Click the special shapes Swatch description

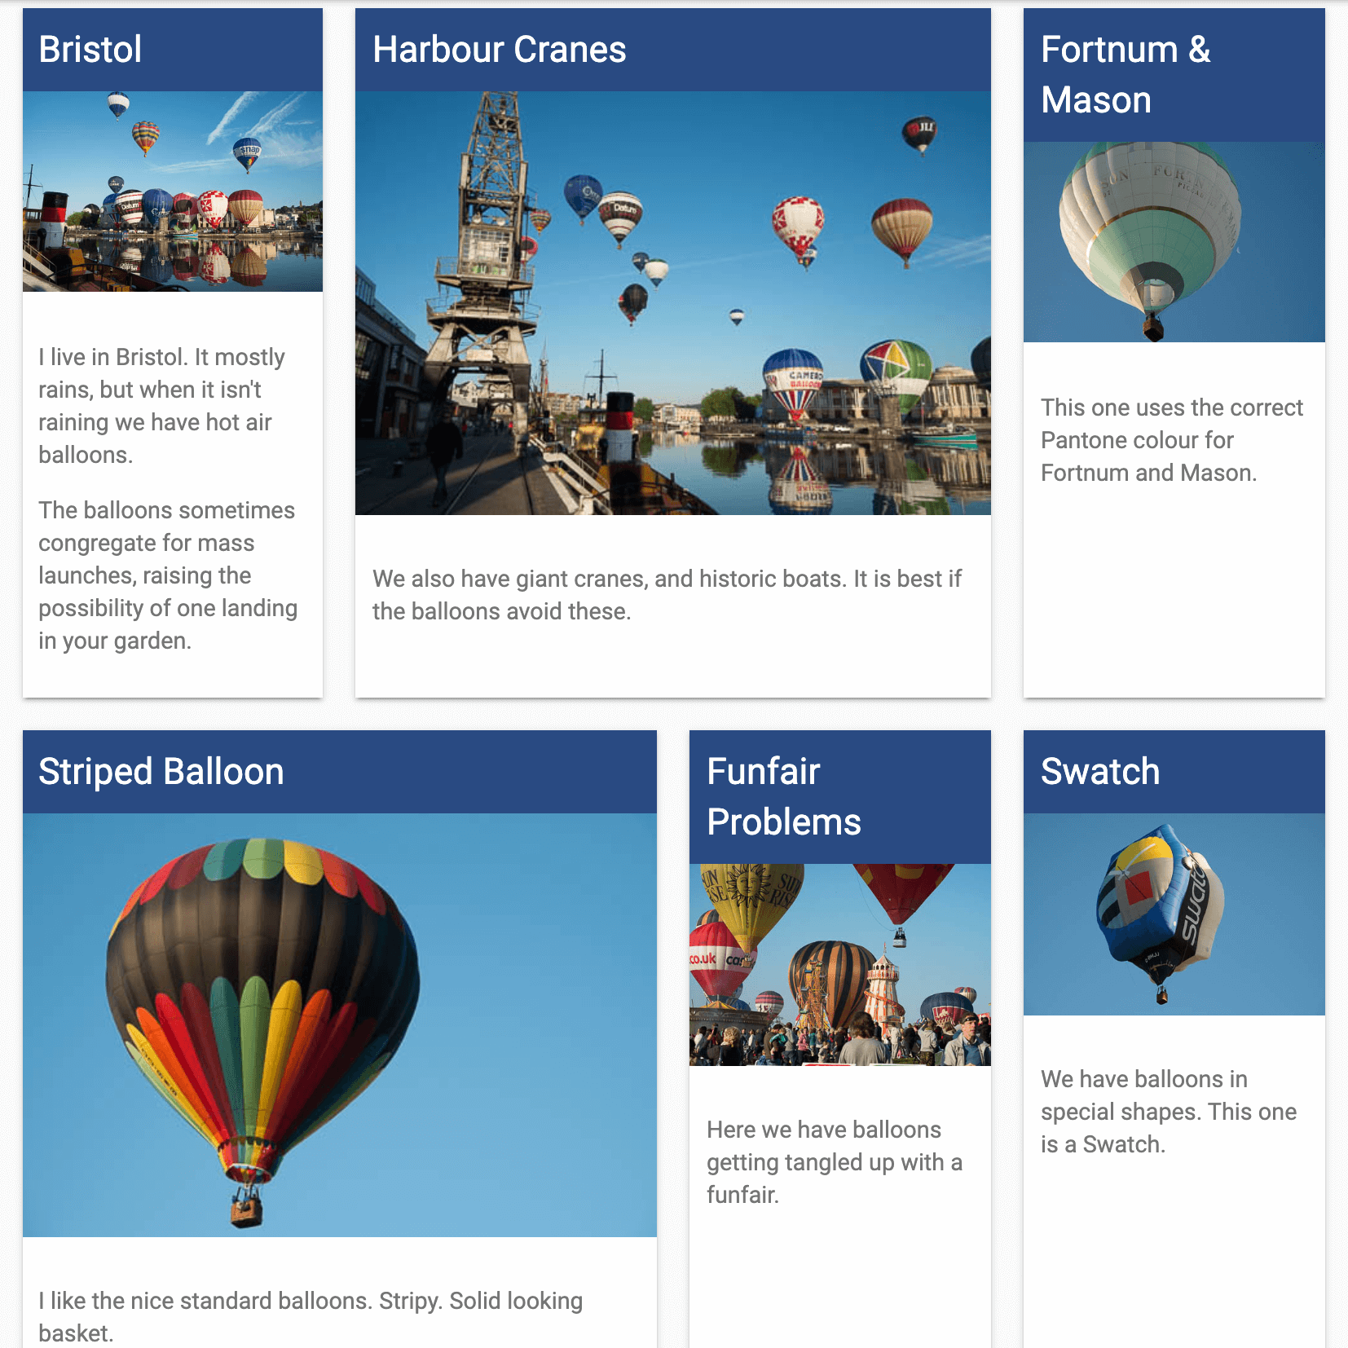[x=1169, y=1112]
